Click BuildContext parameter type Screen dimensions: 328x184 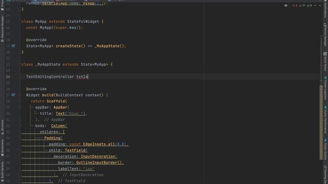69,95
